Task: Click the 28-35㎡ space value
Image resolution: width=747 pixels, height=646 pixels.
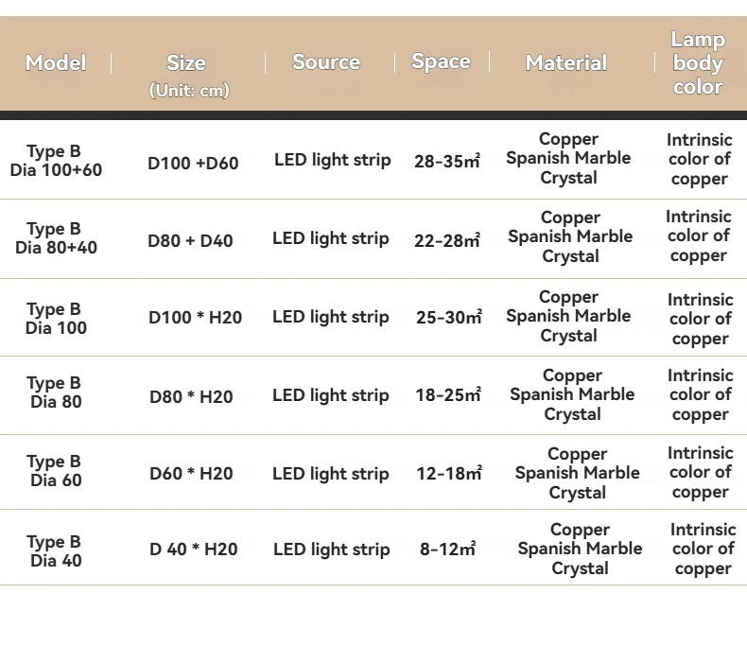Action: (x=447, y=161)
